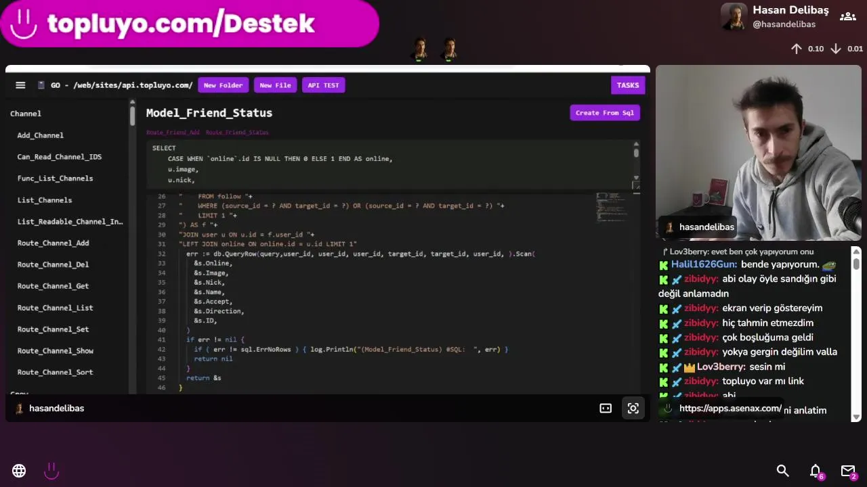Image resolution: width=867 pixels, height=487 pixels.
Task: Select Func_List_Channels in the sidebar
Action: pyautogui.click(x=55, y=179)
